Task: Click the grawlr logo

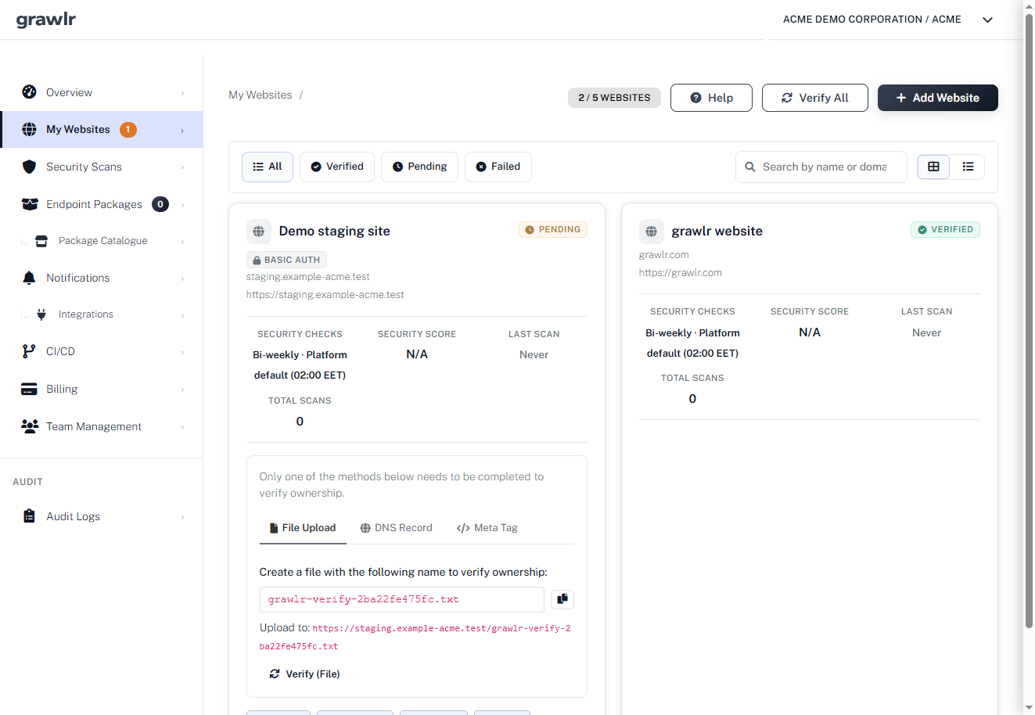Action: (x=46, y=20)
